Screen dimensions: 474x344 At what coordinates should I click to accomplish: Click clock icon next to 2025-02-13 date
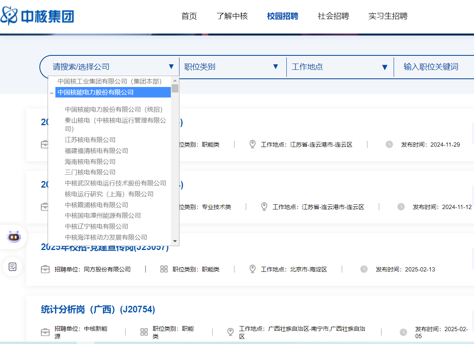364,269
